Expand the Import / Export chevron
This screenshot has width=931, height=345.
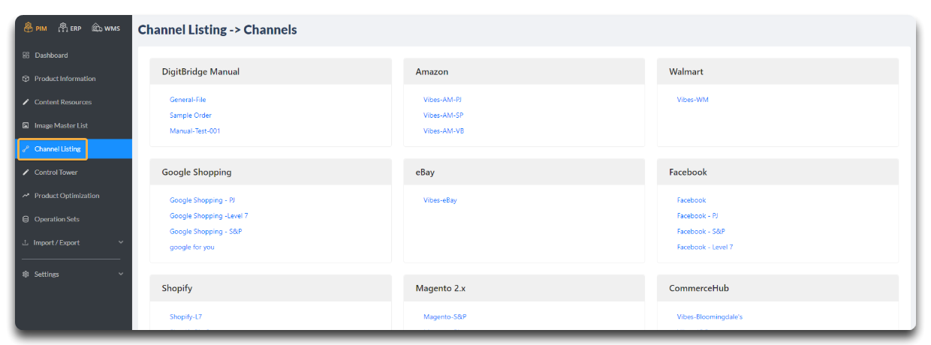pyautogui.click(x=121, y=242)
